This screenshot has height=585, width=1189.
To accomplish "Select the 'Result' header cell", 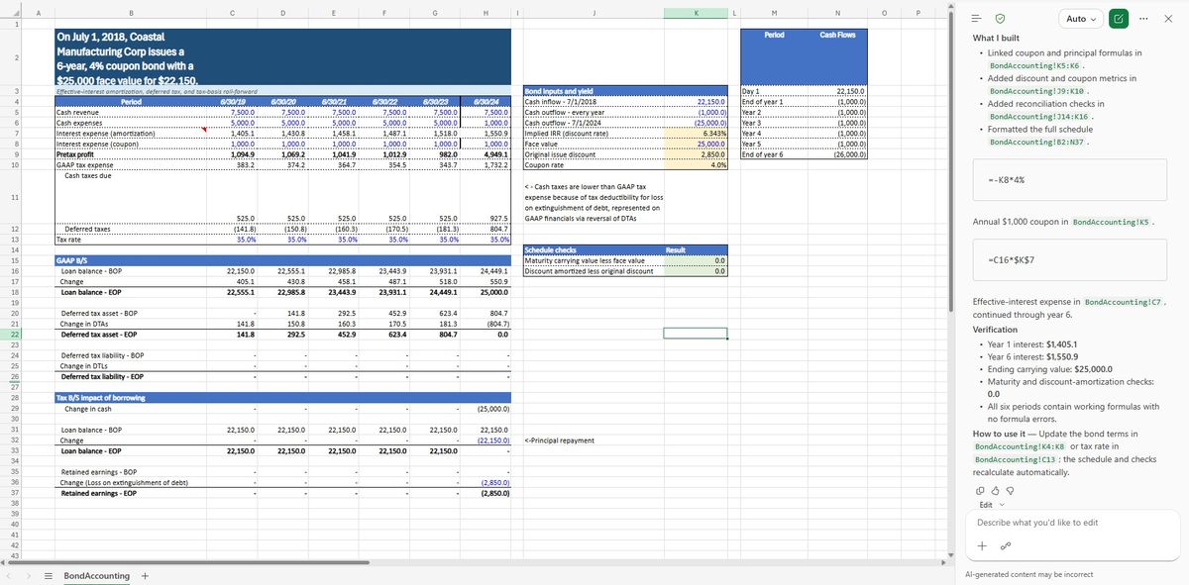I will 696,249.
